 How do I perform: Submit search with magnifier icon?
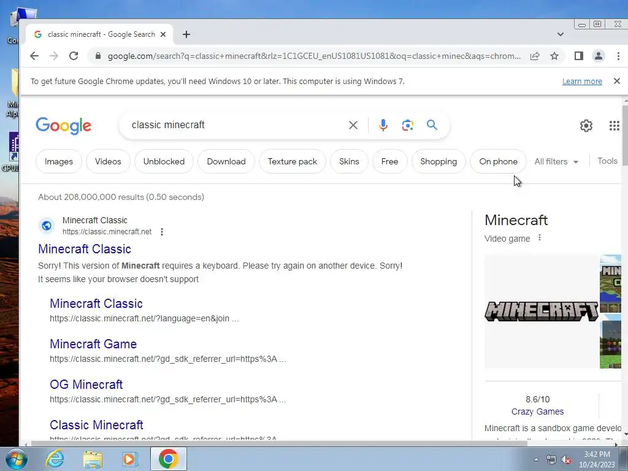pyautogui.click(x=432, y=125)
